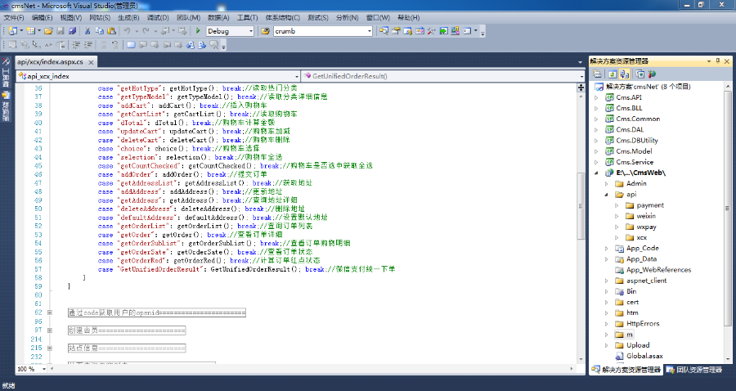Click the Properties icon in Solution Explorer

[597, 74]
